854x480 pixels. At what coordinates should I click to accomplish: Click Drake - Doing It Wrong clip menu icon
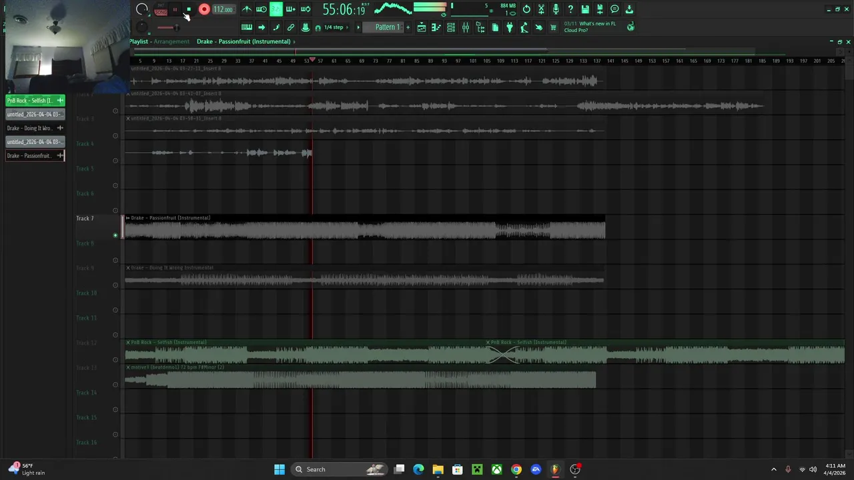click(128, 268)
